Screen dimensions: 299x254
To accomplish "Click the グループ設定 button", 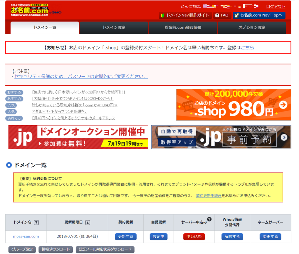I will pyautogui.click(x=22, y=249).
